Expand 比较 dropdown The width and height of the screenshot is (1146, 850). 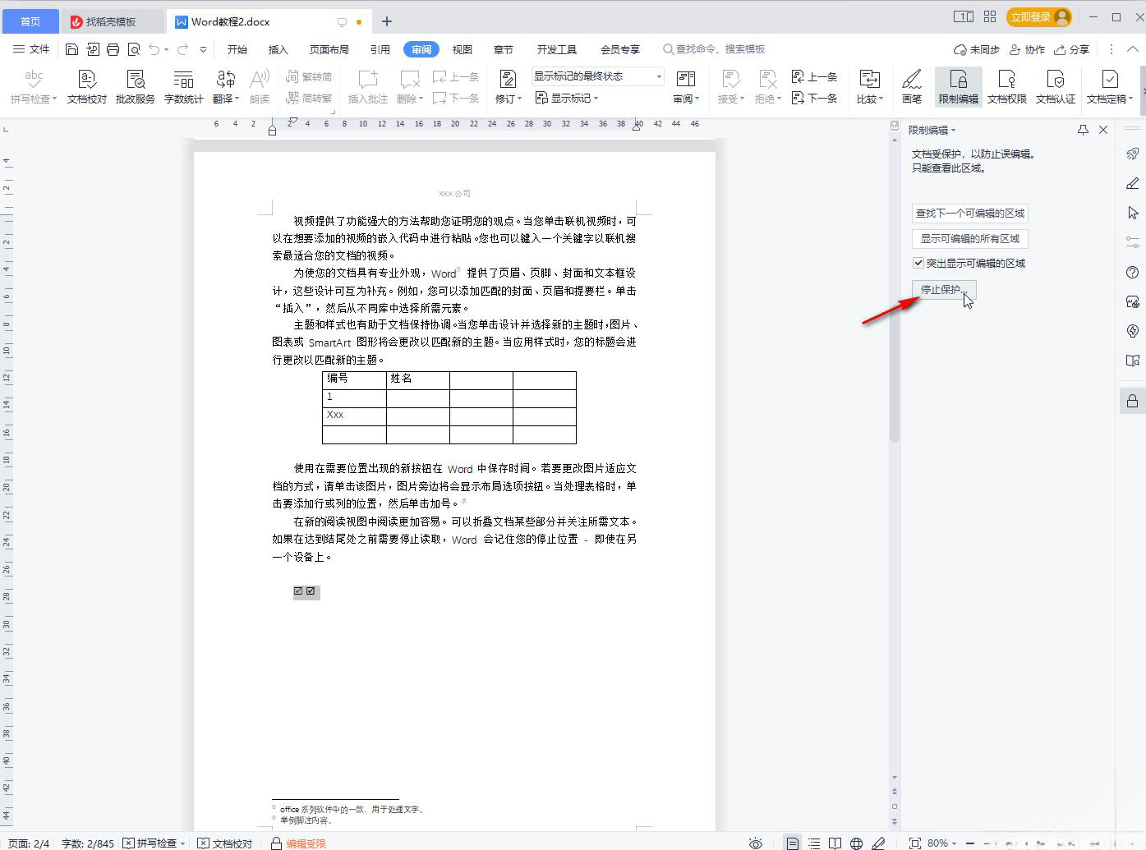click(x=881, y=99)
